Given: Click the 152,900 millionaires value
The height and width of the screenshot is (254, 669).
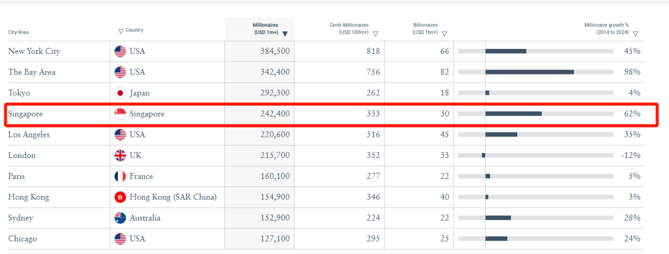Looking at the screenshot, I should (x=275, y=217).
